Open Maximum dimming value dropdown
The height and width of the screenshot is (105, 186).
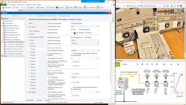coord(85,43)
